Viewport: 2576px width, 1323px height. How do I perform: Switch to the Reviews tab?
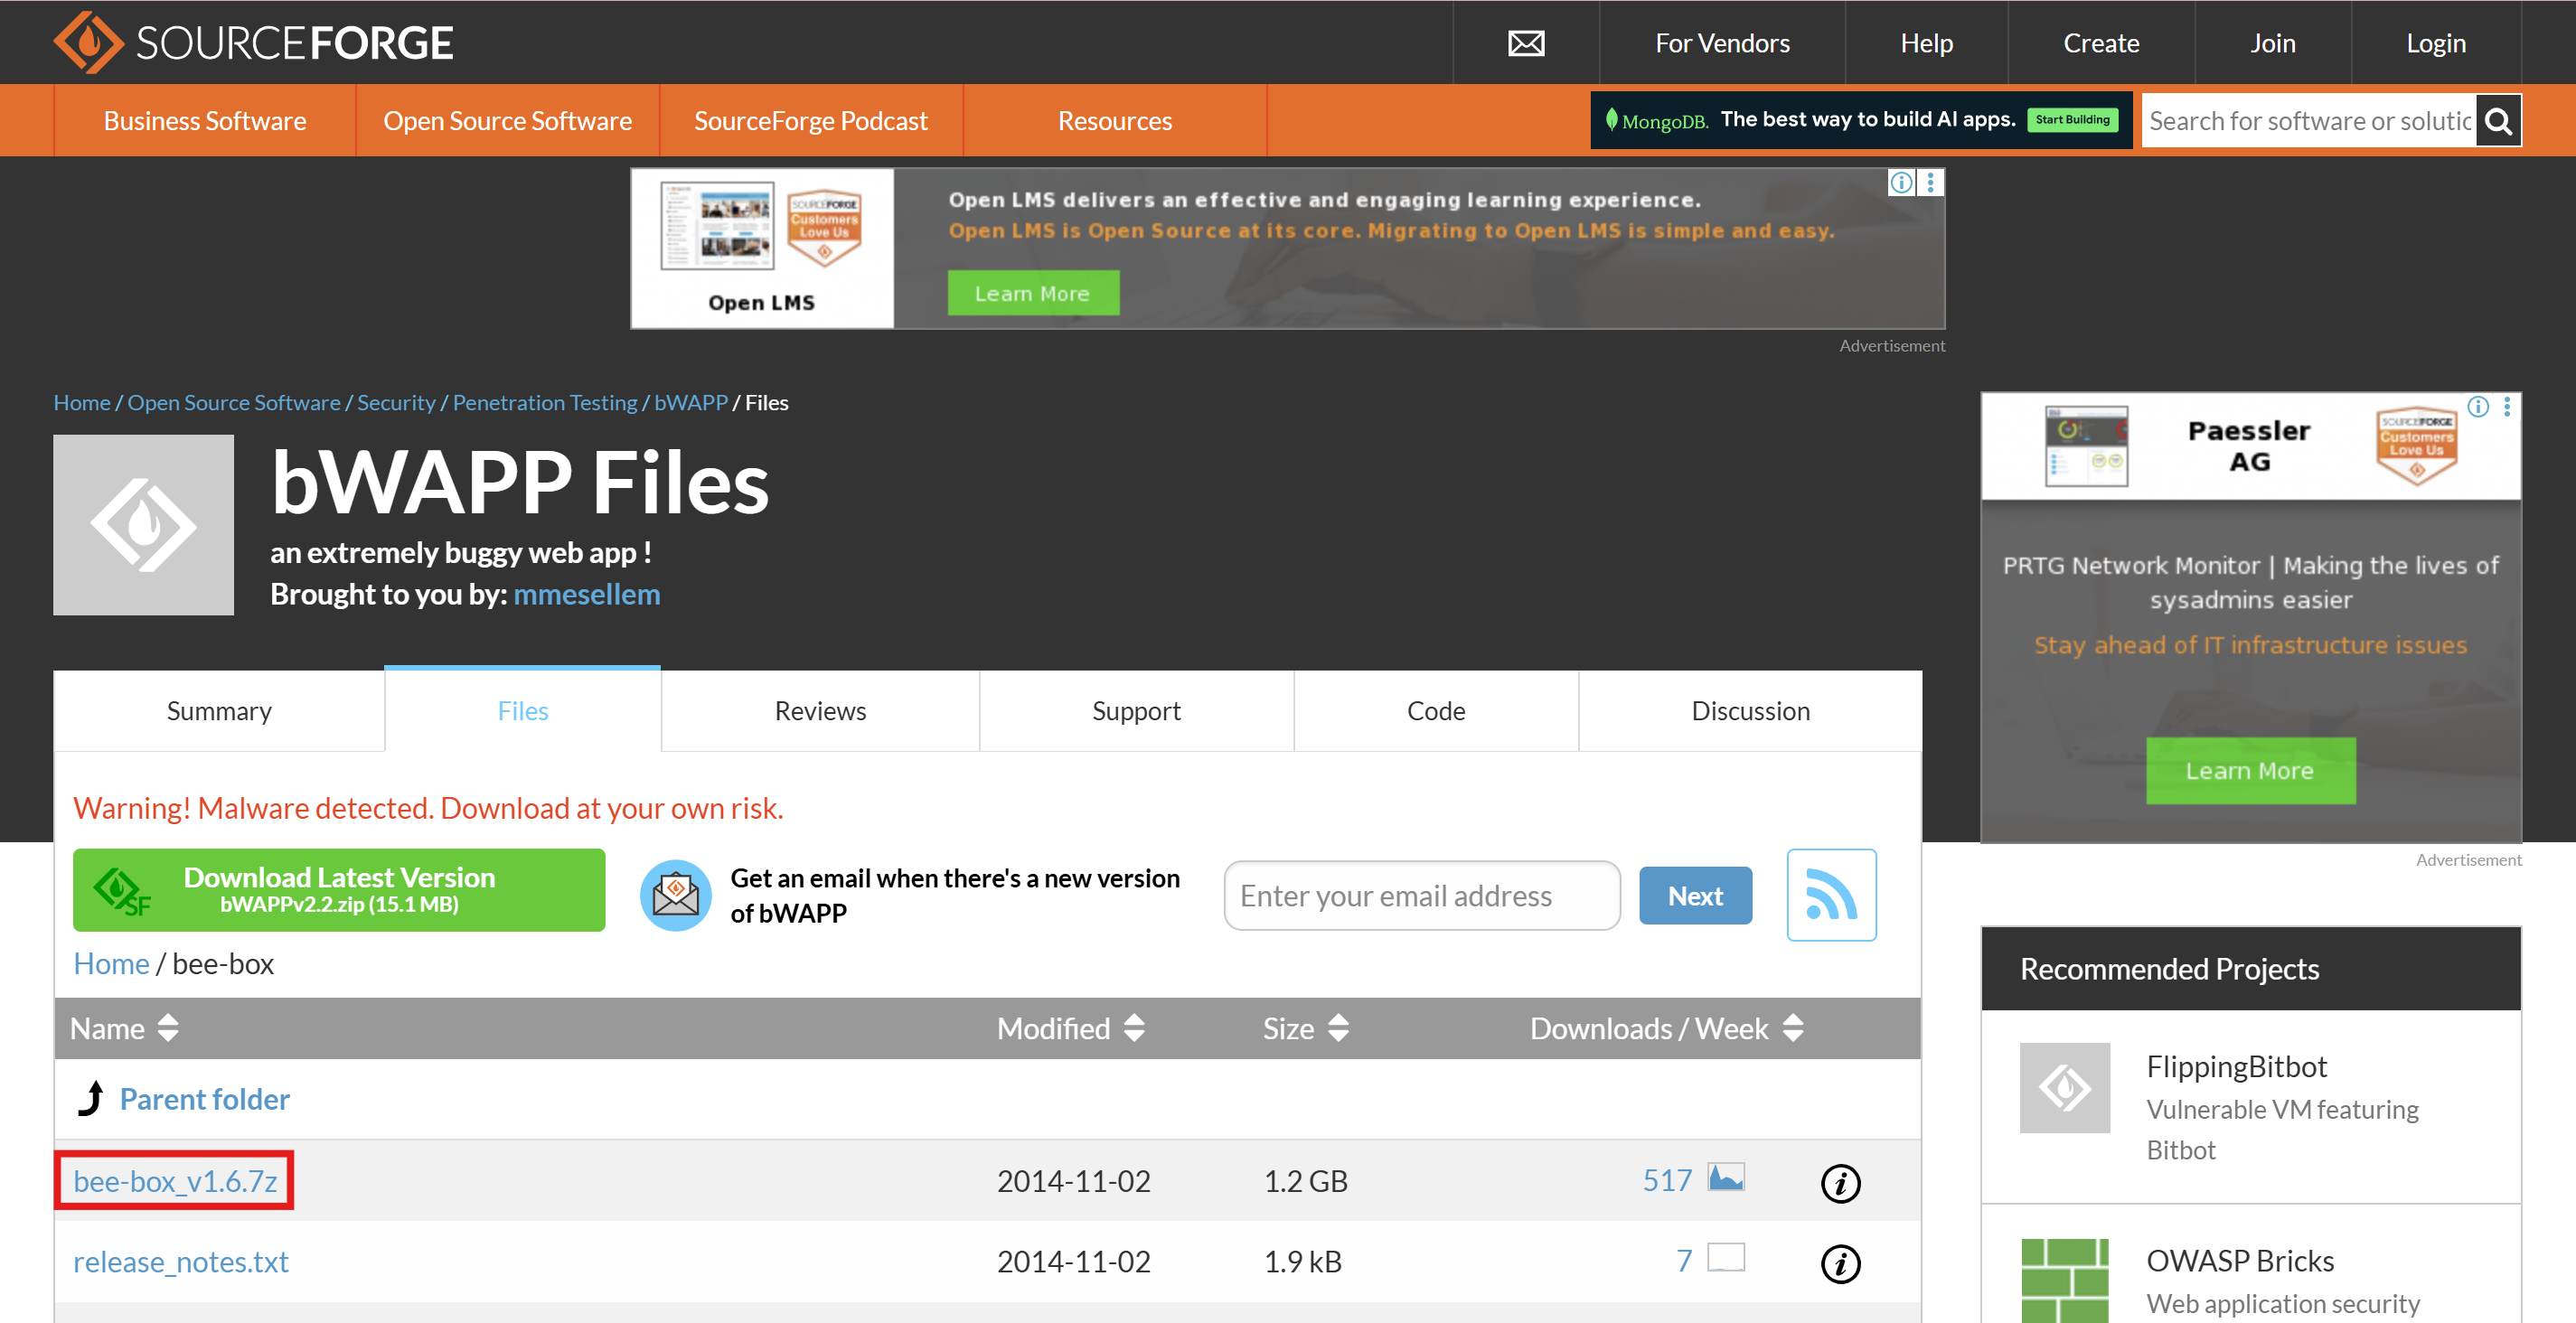point(819,711)
